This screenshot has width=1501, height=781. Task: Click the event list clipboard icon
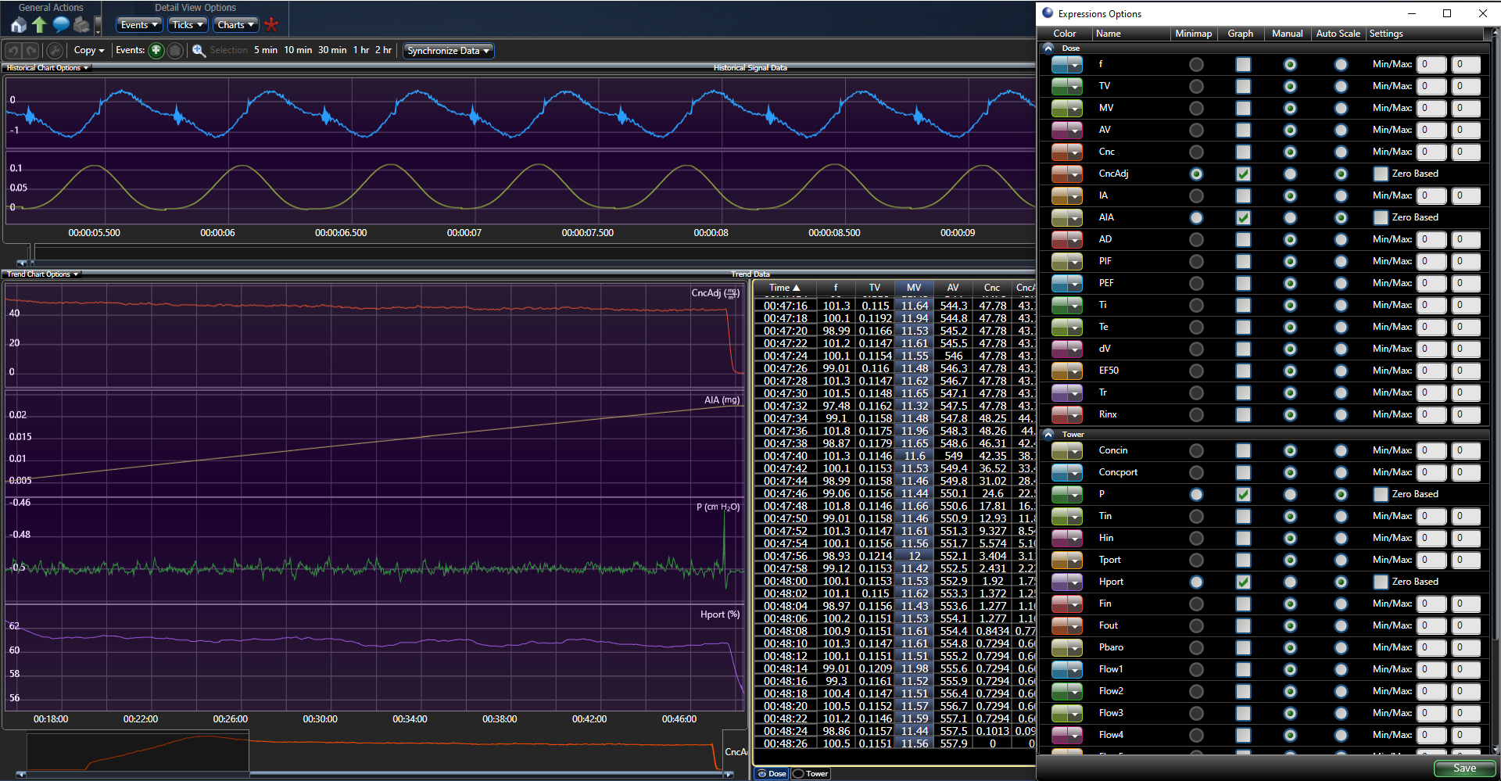click(x=175, y=51)
